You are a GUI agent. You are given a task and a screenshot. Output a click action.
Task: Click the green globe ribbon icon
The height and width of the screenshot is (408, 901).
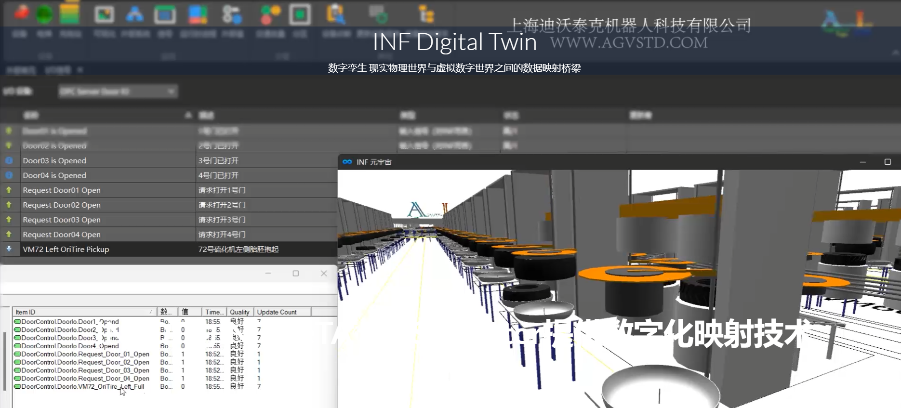(x=44, y=14)
